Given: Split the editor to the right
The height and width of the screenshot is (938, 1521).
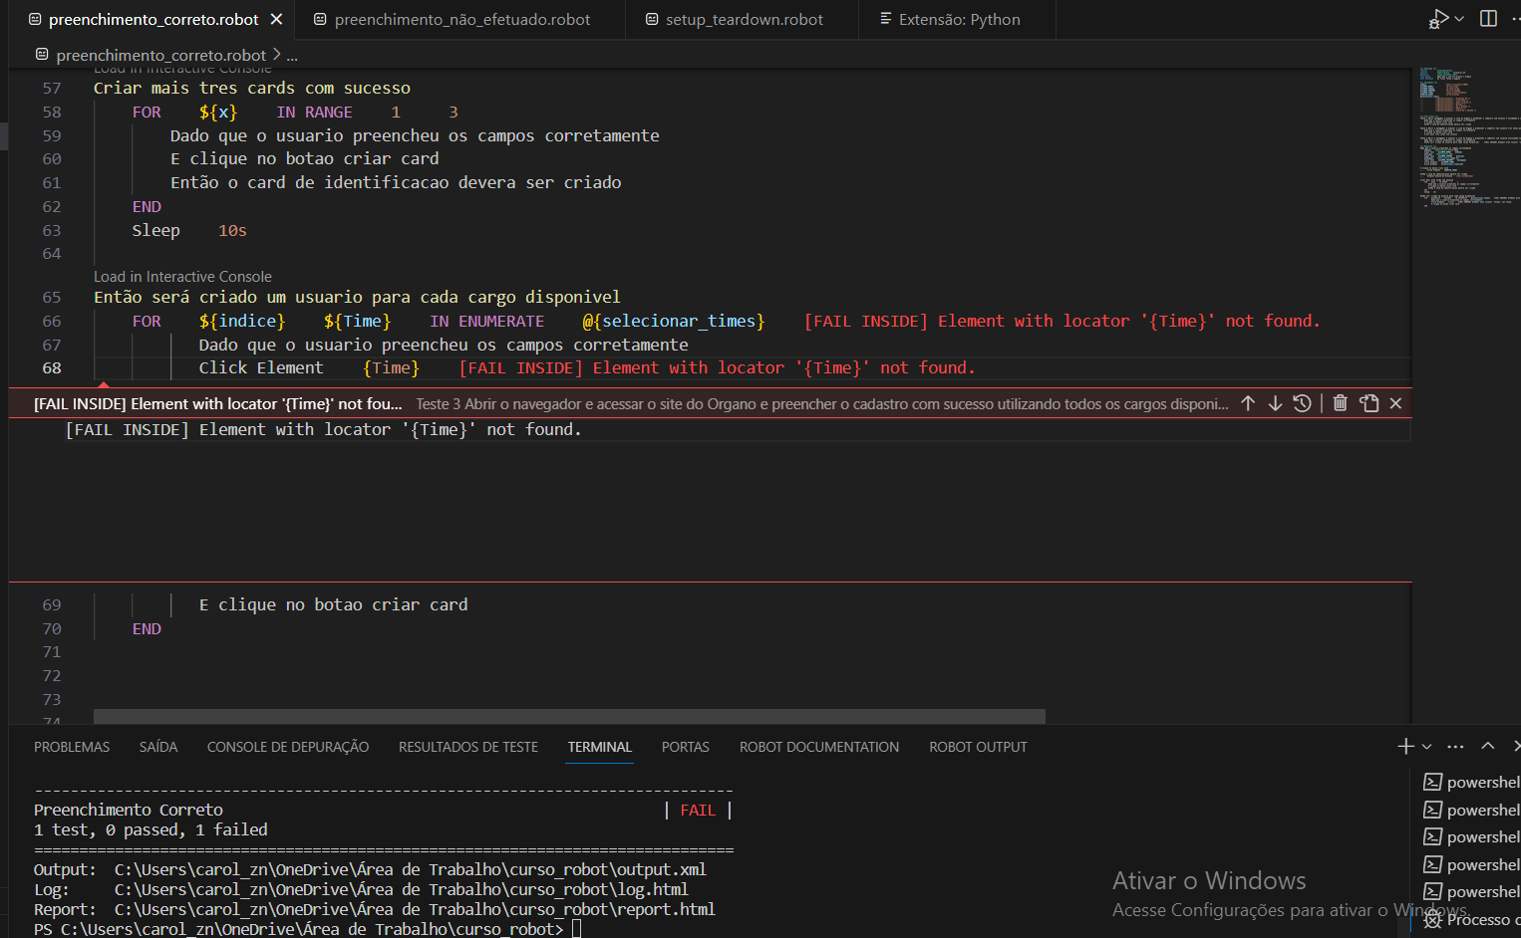Looking at the screenshot, I should click(x=1488, y=19).
